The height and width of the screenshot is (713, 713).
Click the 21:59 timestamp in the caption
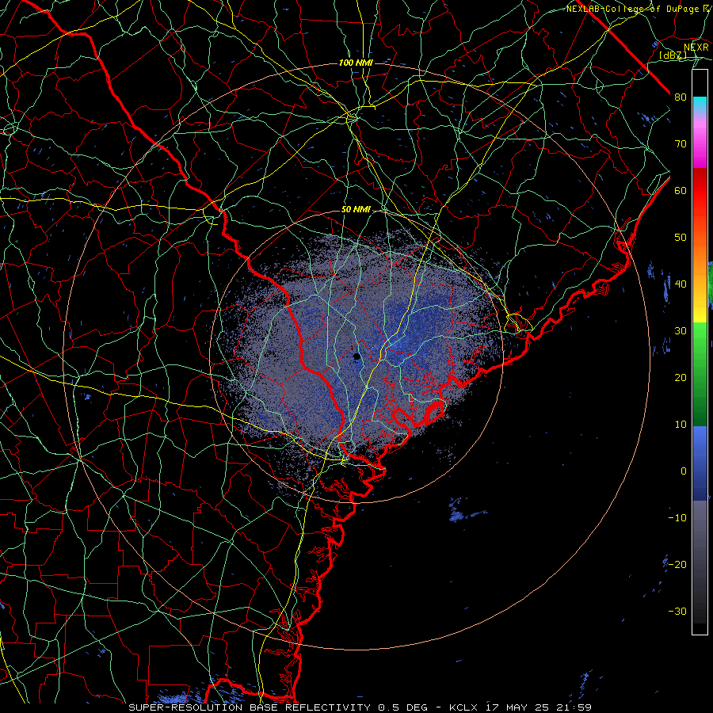[574, 707]
